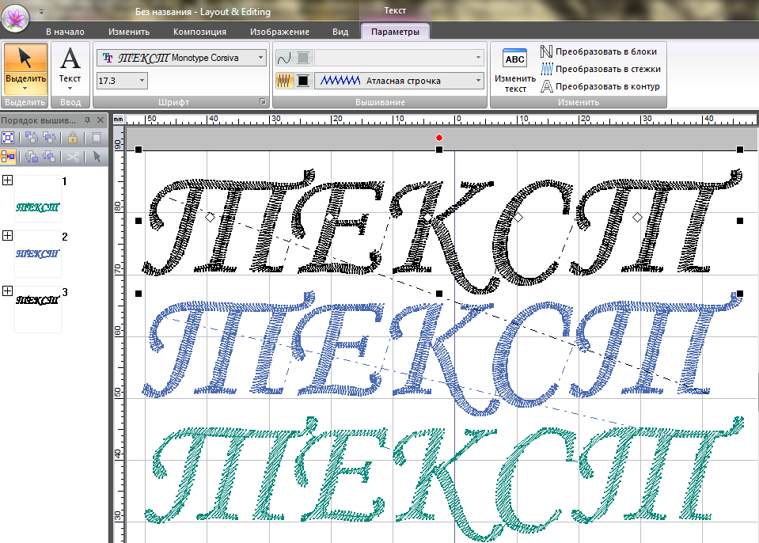Click the top-right black selection handle
Screen dimensions: 759x543
(x=740, y=150)
